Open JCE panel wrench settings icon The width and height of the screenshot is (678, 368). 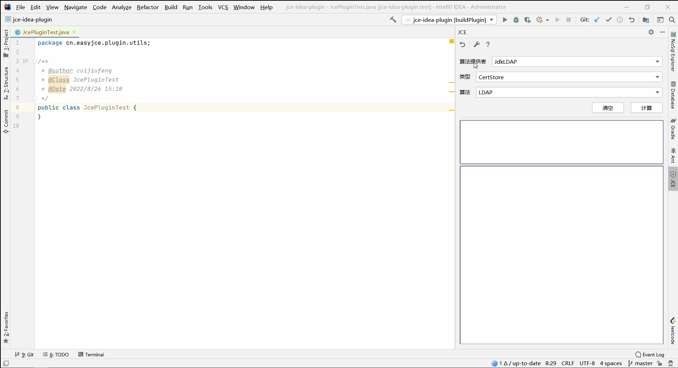coord(477,44)
